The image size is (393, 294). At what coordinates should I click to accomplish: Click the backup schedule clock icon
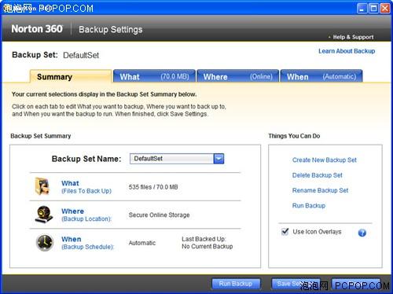[x=45, y=243]
